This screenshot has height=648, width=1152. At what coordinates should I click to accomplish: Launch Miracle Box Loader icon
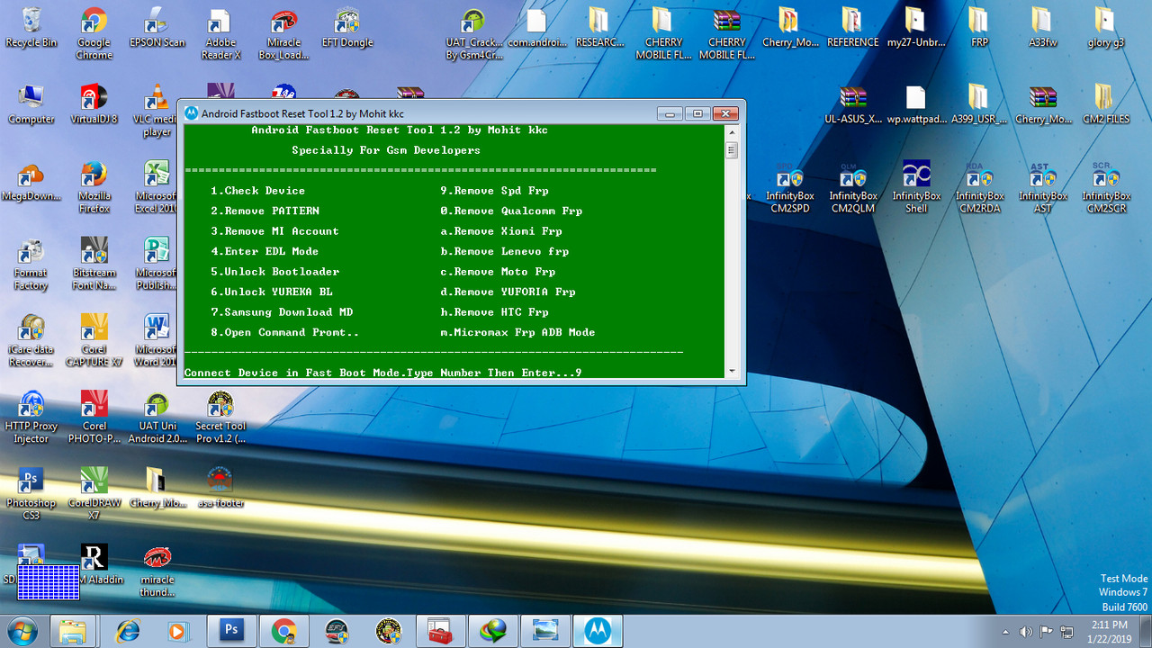(283, 33)
